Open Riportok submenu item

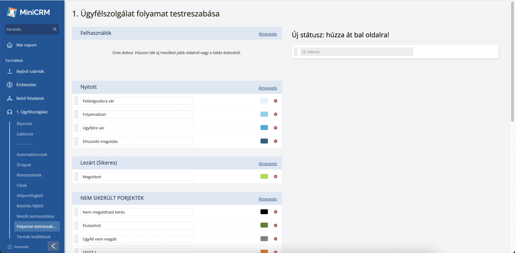[24, 124]
